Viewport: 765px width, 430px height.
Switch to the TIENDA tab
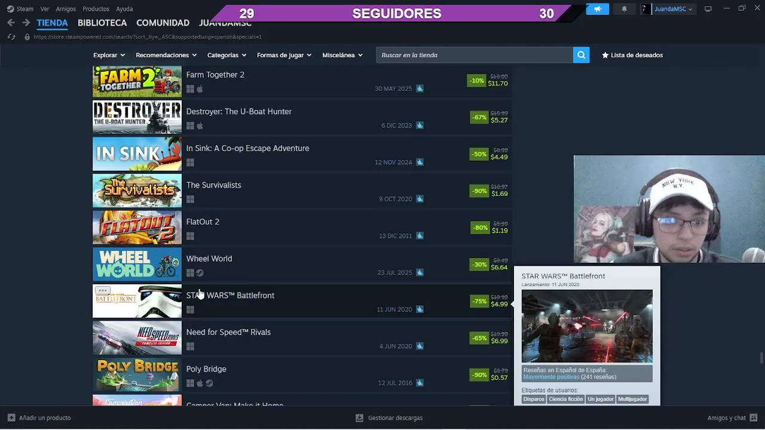tap(52, 23)
